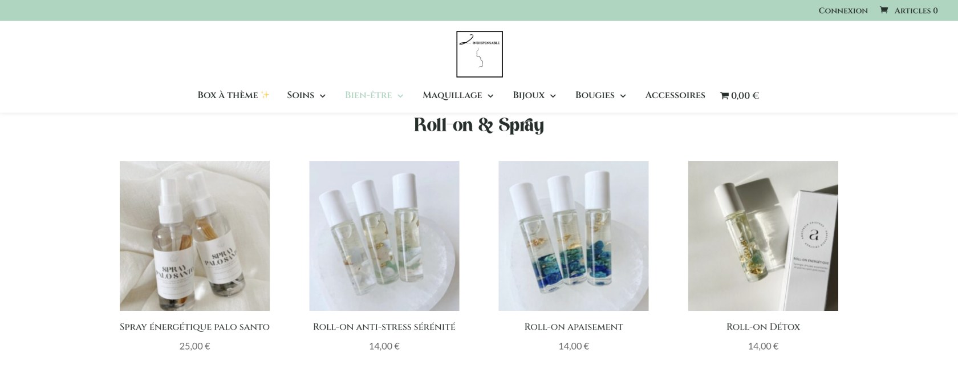Open the Bougies dropdown
The image size is (958, 389).
click(600, 95)
